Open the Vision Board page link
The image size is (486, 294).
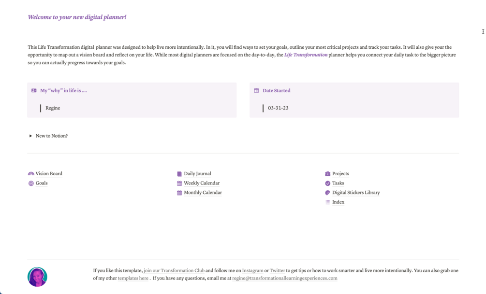(x=49, y=174)
